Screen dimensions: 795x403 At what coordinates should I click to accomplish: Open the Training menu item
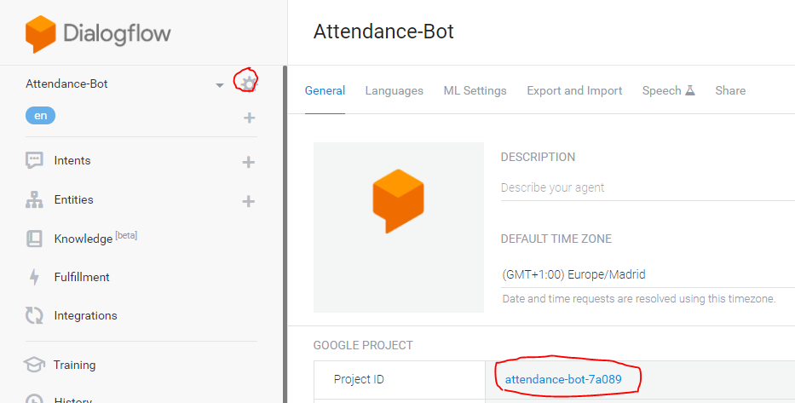pos(74,365)
